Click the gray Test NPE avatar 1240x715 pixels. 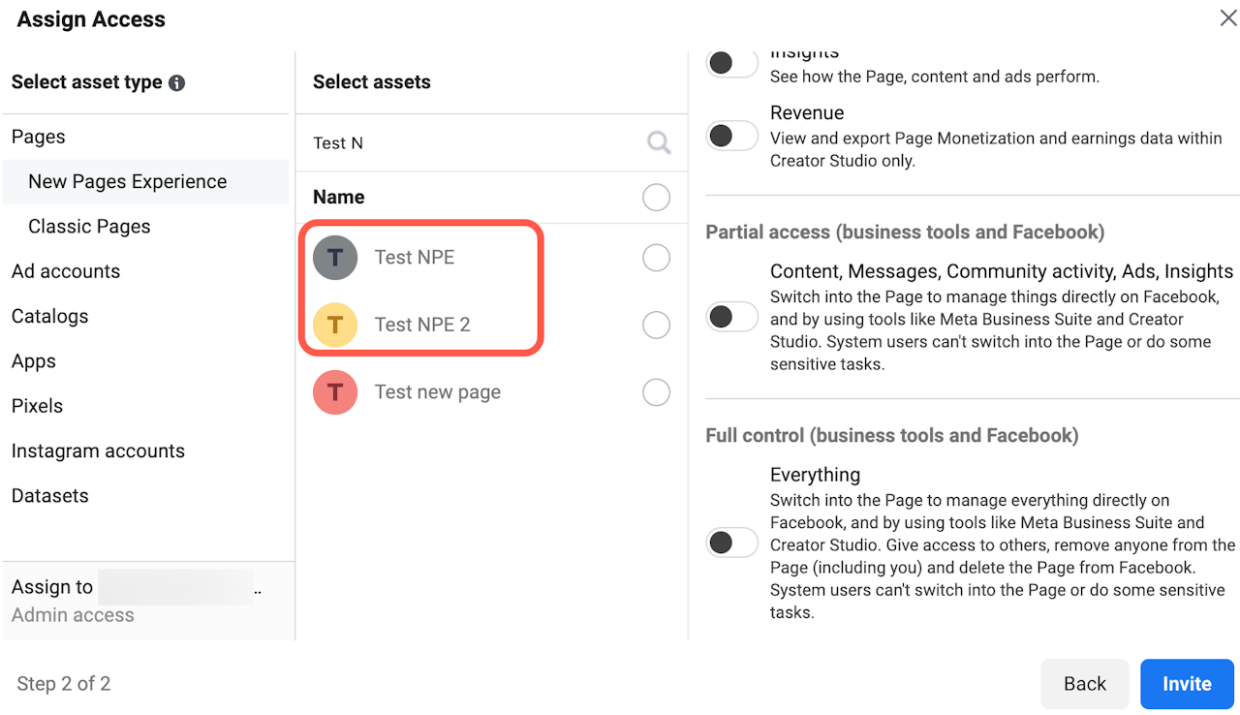[x=335, y=258]
